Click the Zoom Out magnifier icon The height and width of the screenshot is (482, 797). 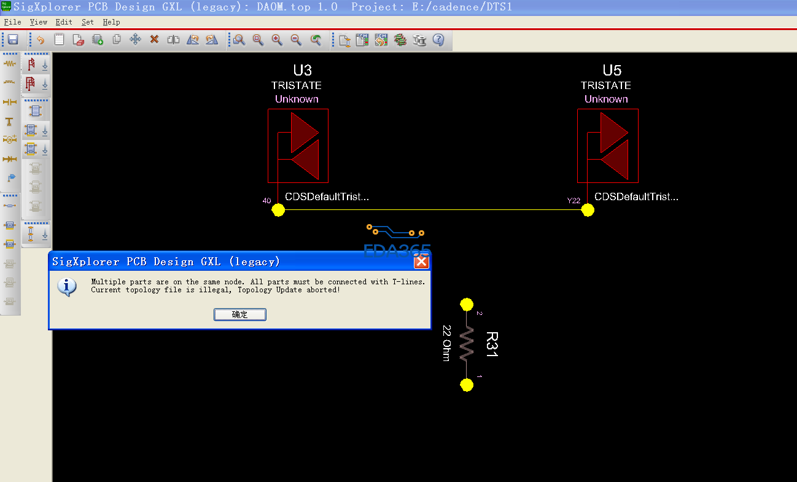(296, 40)
